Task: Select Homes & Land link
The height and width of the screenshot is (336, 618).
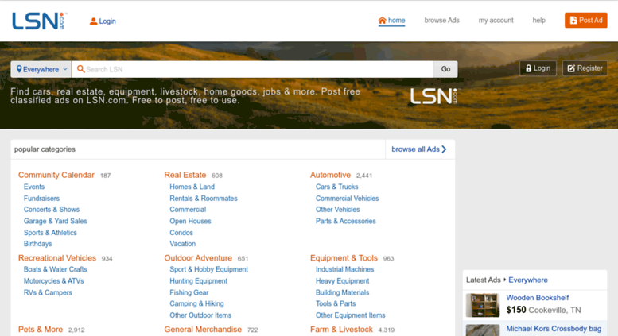Action: coord(192,187)
